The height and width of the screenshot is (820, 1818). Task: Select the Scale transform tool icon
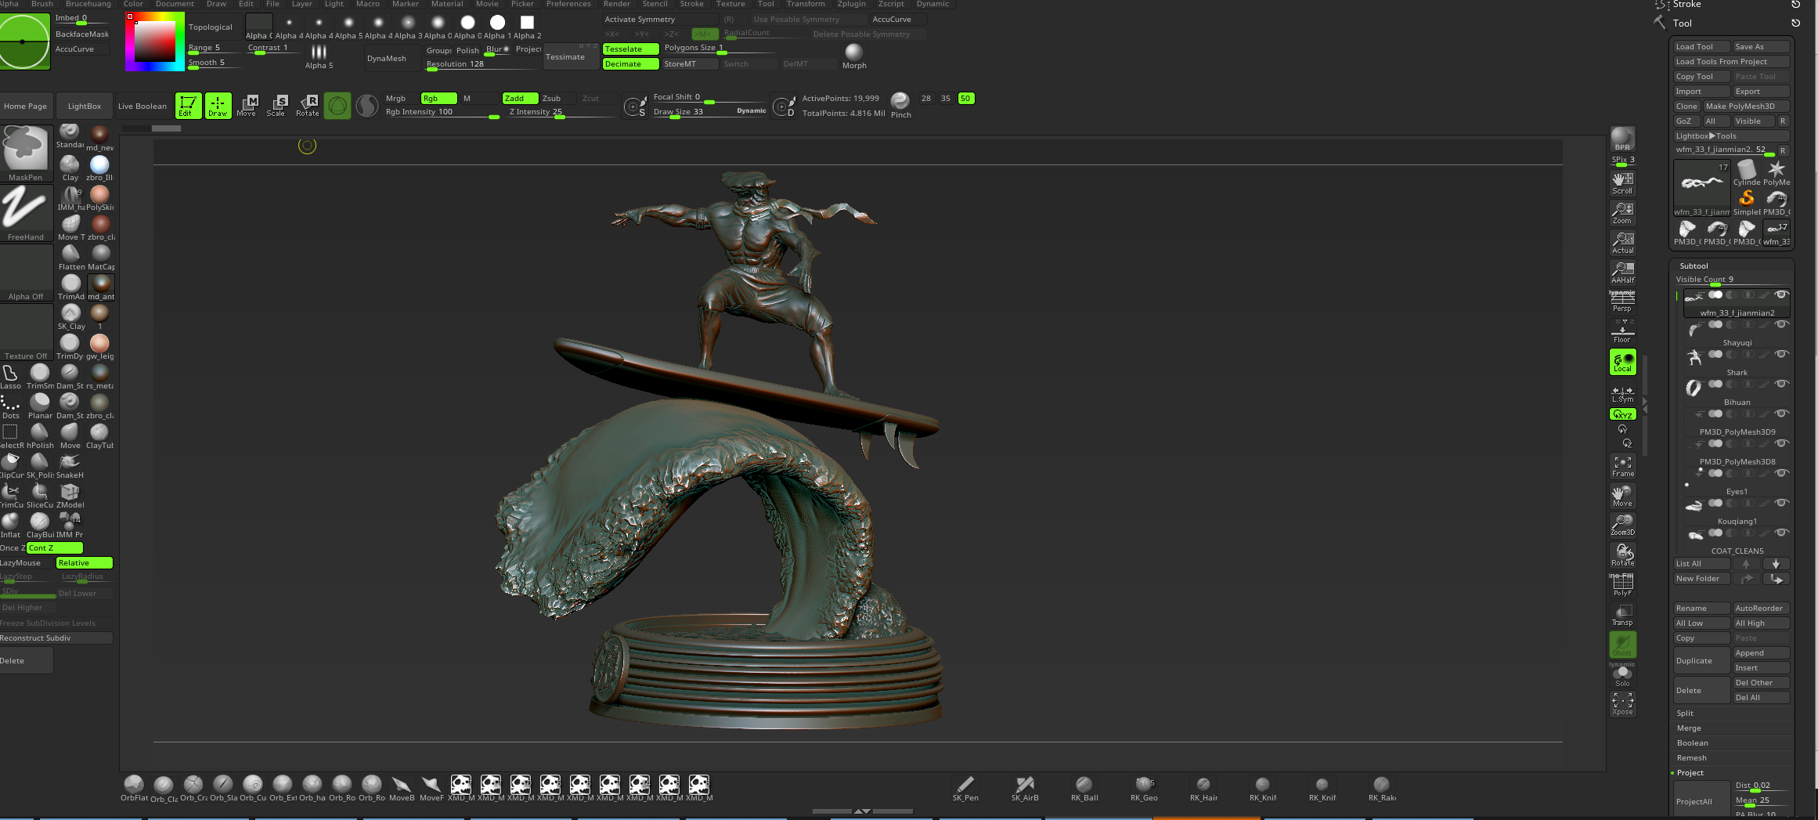click(x=276, y=105)
